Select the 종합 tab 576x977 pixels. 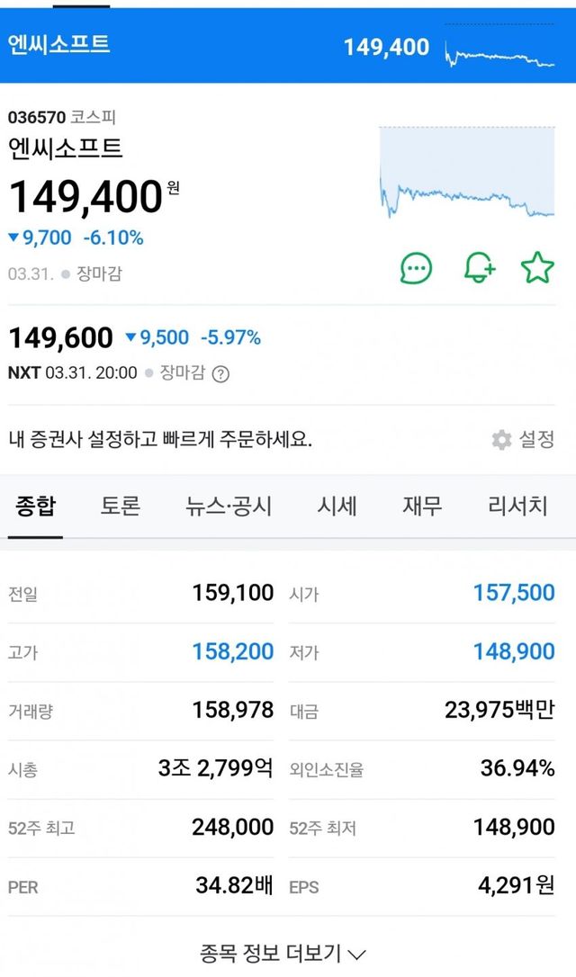pos(35,506)
